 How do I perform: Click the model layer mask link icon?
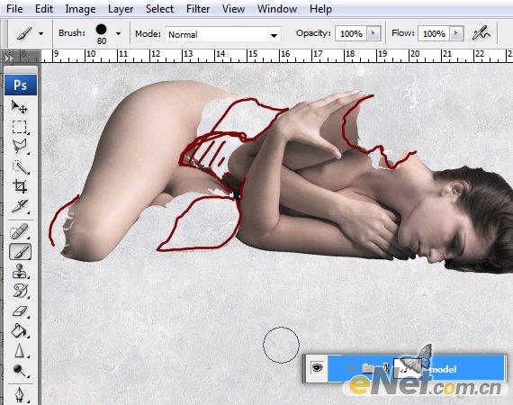[385, 368]
